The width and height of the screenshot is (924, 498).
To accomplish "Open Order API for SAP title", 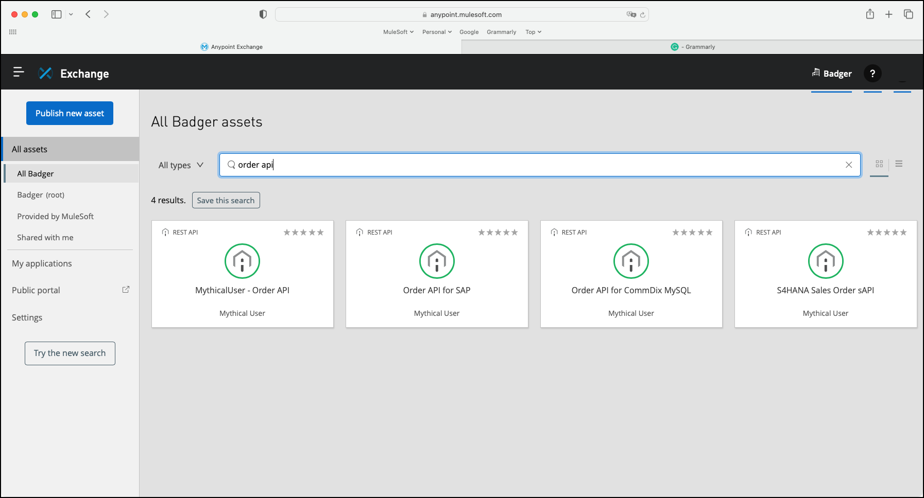I will click(x=437, y=290).
